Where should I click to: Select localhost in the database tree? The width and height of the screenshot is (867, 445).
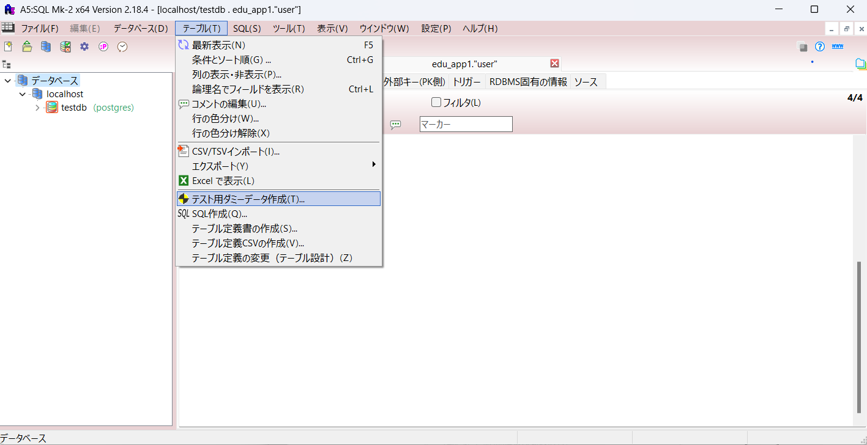point(65,94)
